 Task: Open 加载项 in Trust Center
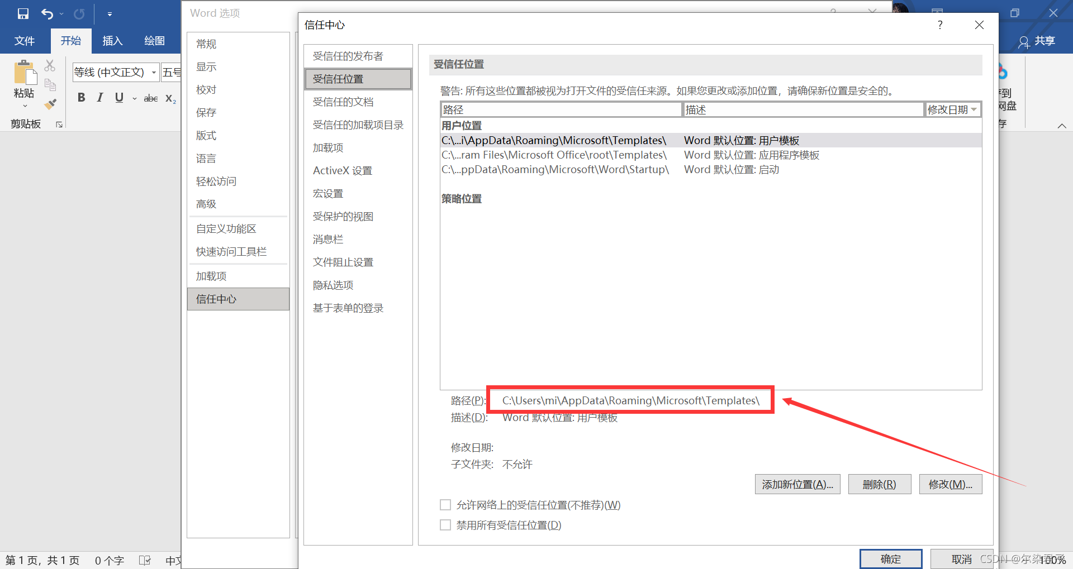358,148
